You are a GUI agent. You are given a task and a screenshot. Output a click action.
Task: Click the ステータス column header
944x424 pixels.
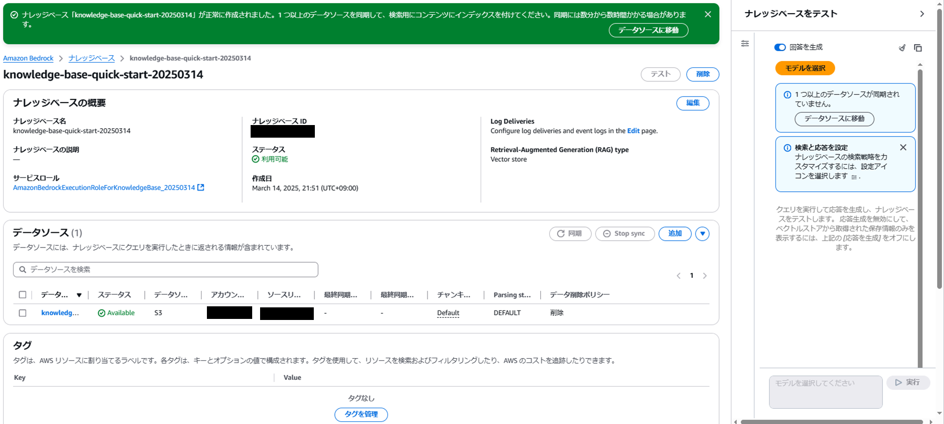pos(114,295)
